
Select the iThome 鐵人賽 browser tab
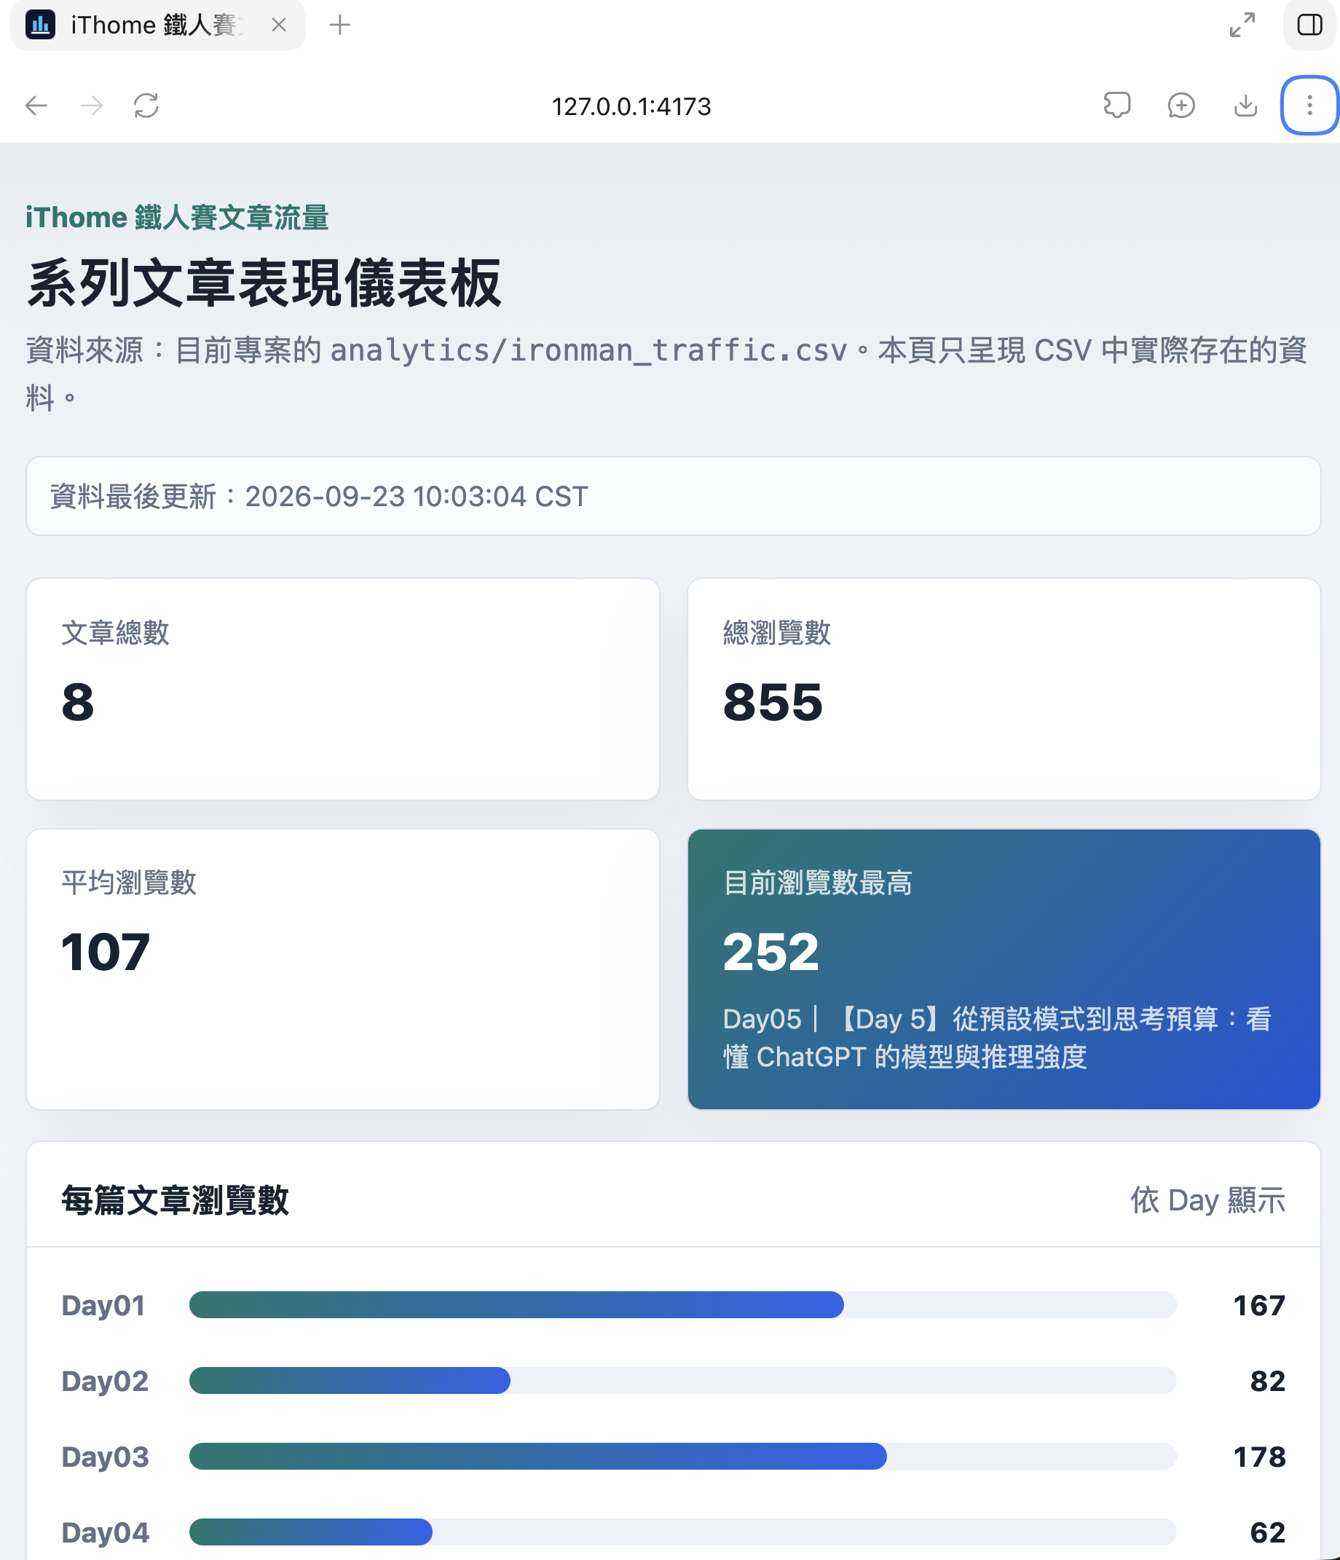click(158, 25)
